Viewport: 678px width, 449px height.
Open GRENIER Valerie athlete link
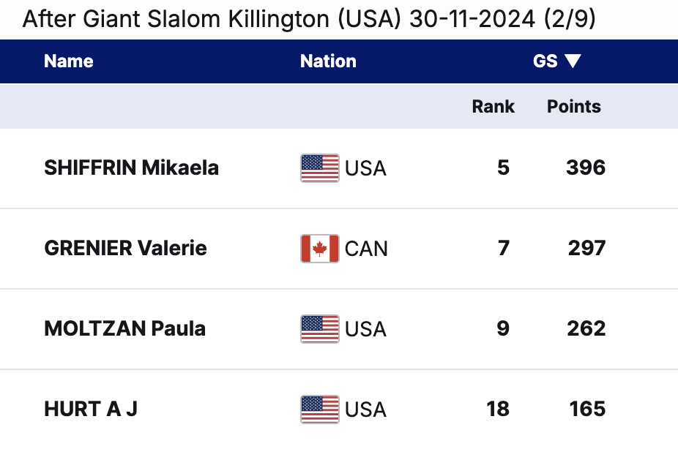pos(125,249)
